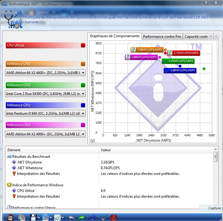The height and width of the screenshot is (221, 223).
Task: Click the .NET Dhrystone diamond icon
Action: (x=14, y=162)
